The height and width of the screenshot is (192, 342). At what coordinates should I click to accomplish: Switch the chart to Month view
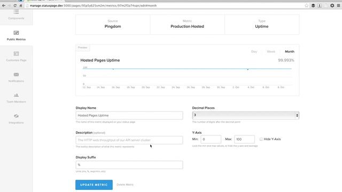tap(290, 52)
